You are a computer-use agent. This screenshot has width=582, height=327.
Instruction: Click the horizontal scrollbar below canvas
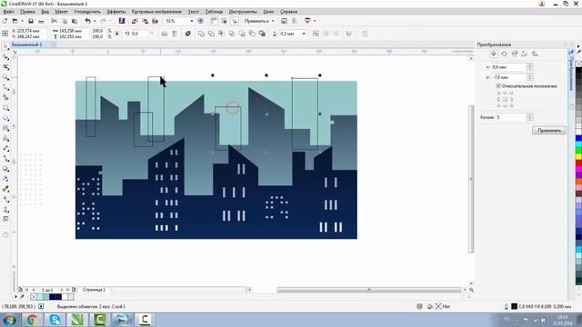click(369, 290)
